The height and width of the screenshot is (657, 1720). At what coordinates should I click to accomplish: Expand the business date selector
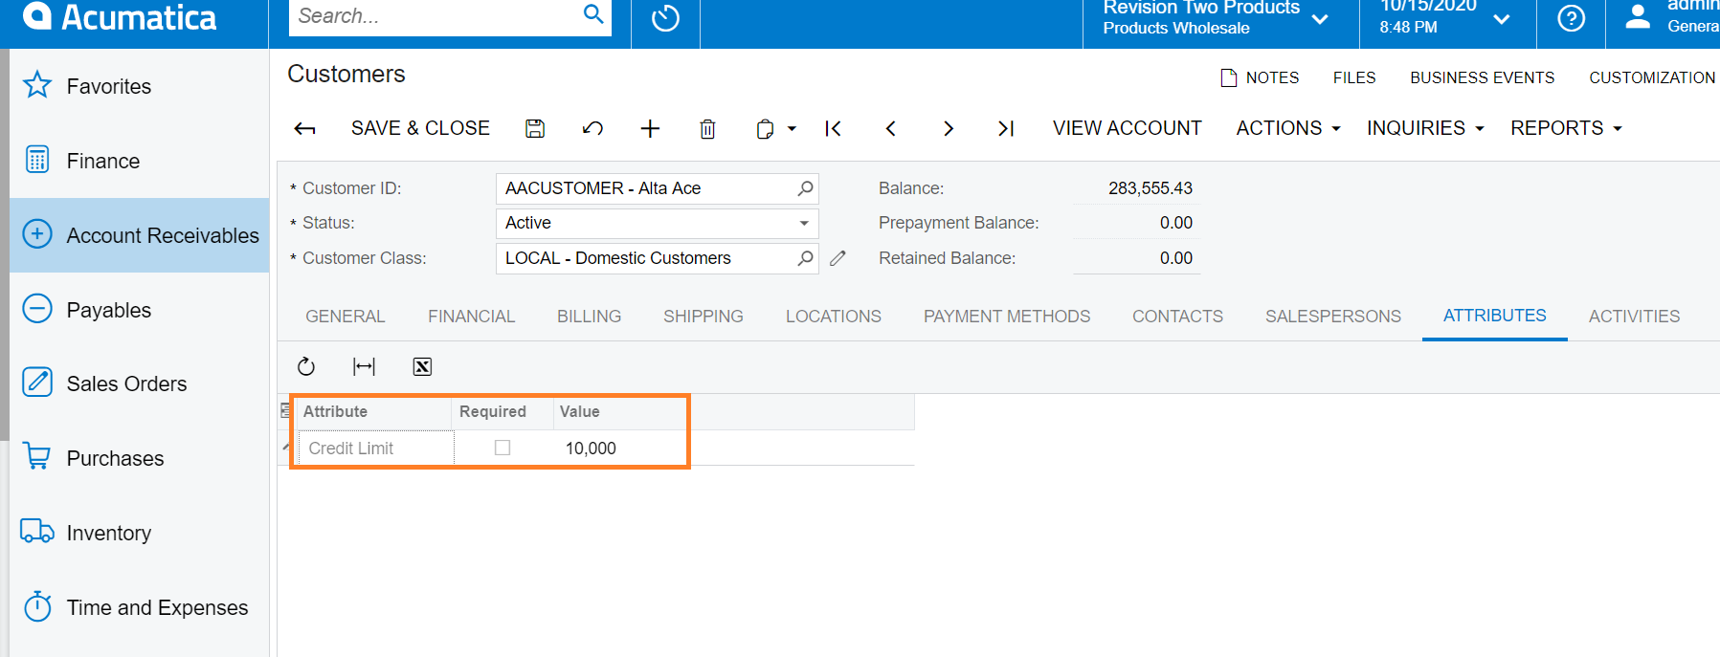(x=1502, y=19)
